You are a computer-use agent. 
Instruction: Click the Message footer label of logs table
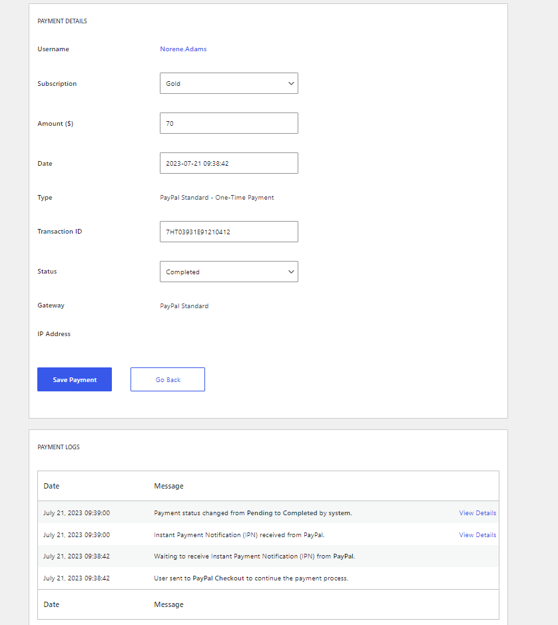coord(168,604)
